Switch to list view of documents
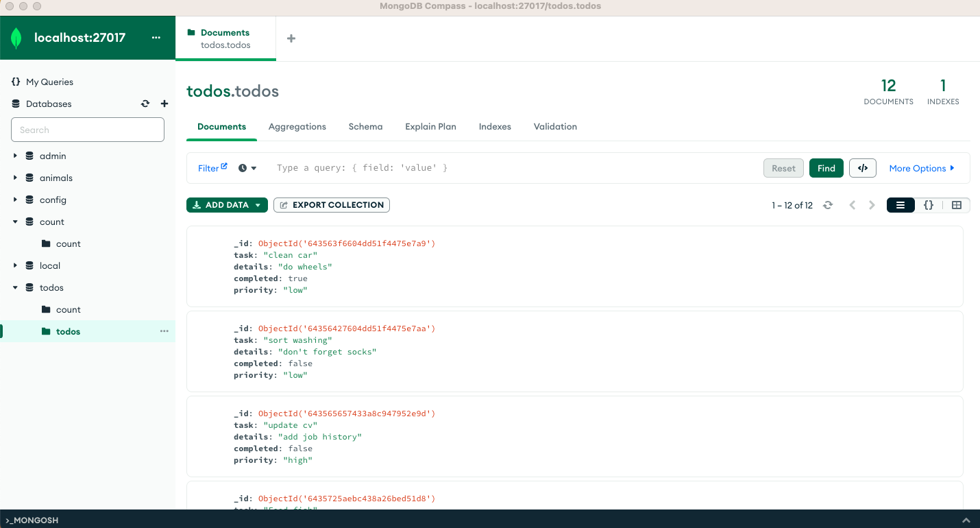The height and width of the screenshot is (528, 980). point(901,205)
